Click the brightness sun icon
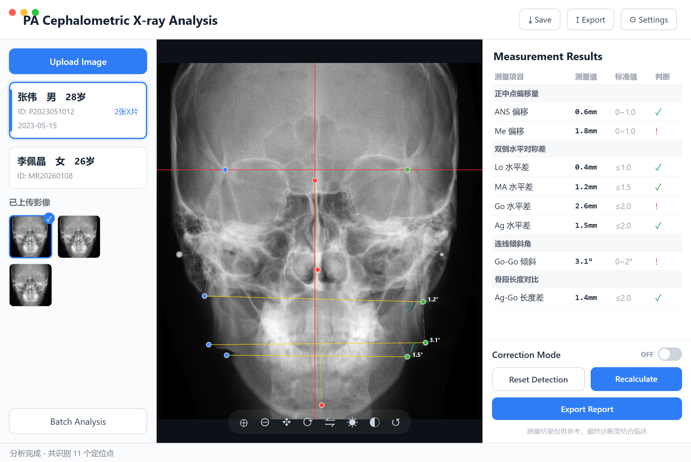691x462 pixels. [352, 423]
